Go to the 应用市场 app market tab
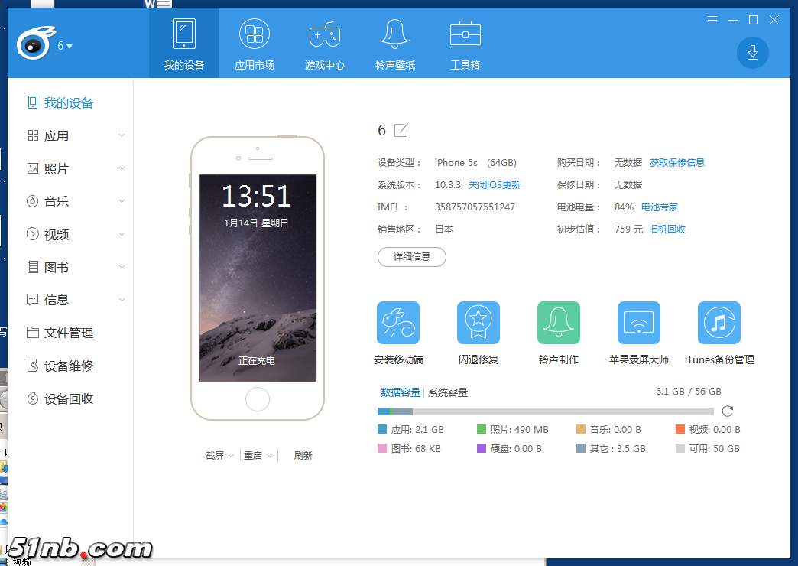The width and height of the screenshot is (798, 566). click(255, 44)
